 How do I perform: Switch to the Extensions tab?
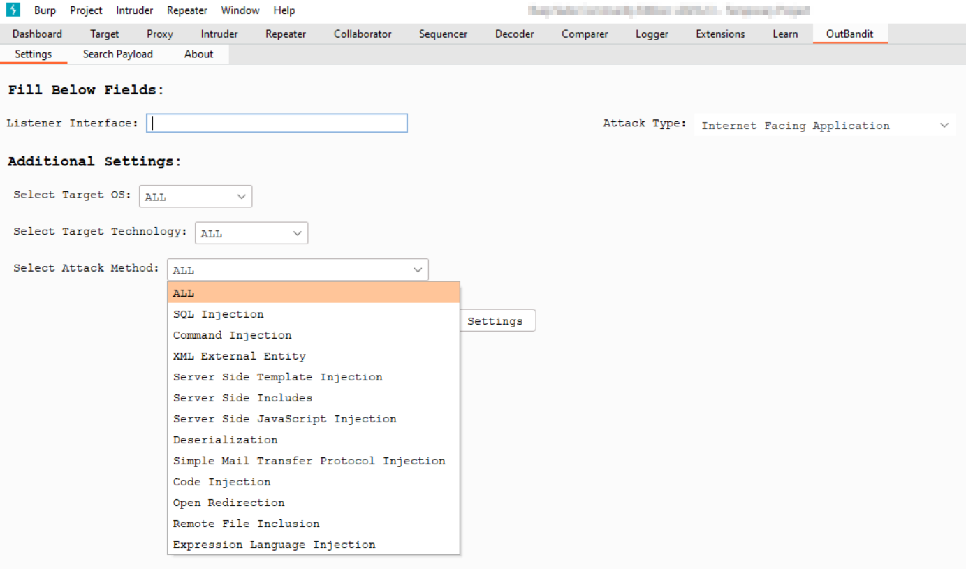[720, 34]
